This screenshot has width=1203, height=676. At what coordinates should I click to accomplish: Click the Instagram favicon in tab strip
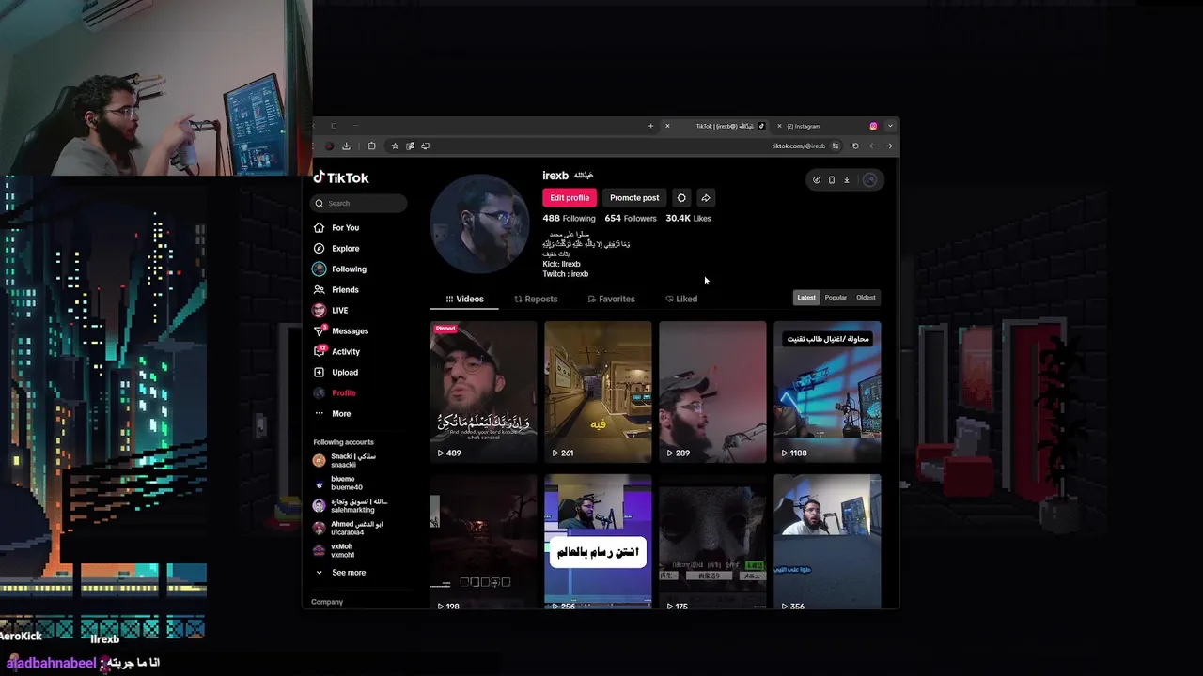[x=873, y=126]
